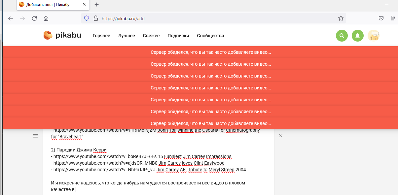Viewport: 398px width, 195px height.
Task: Open the notifications bell
Action: coord(357,36)
